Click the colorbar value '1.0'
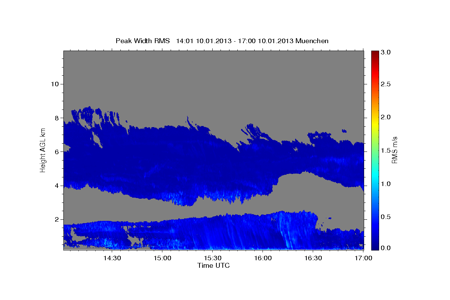This screenshot has height=300, width=450. [x=385, y=184]
